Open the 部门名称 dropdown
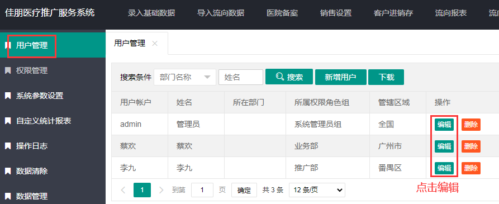Screen dimensions: 499x204 tap(185, 77)
